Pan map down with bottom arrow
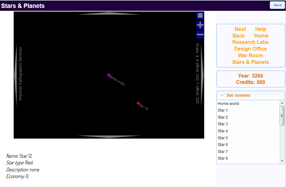The image size is (286, 187). click(109, 137)
